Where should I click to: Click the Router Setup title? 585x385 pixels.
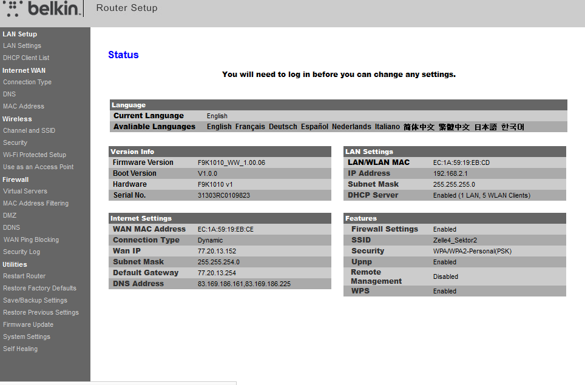pyautogui.click(x=127, y=8)
